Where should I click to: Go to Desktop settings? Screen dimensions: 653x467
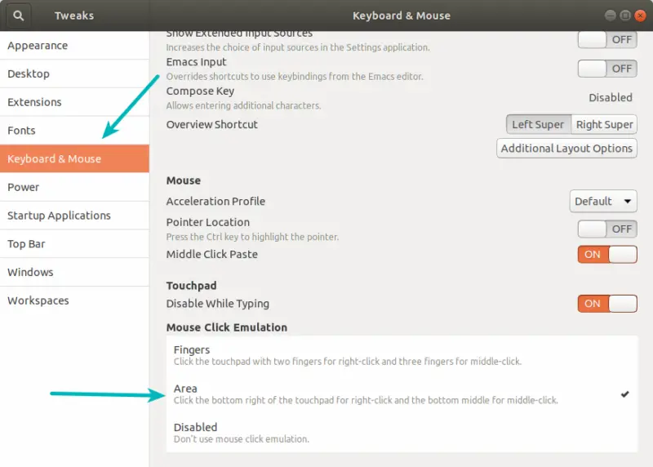[x=74, y=73]
